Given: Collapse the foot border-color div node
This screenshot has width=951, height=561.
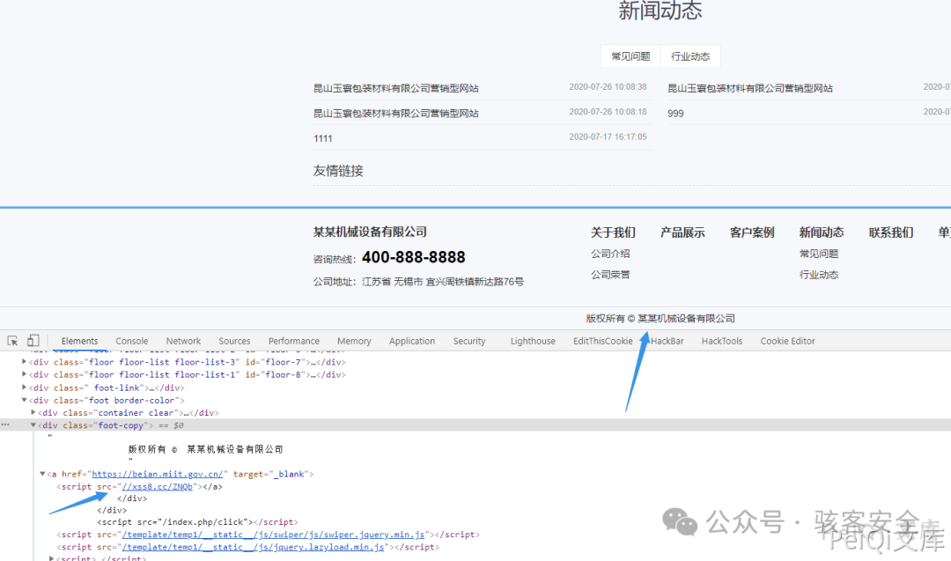Looking at the screenshot, I should 25,401.
